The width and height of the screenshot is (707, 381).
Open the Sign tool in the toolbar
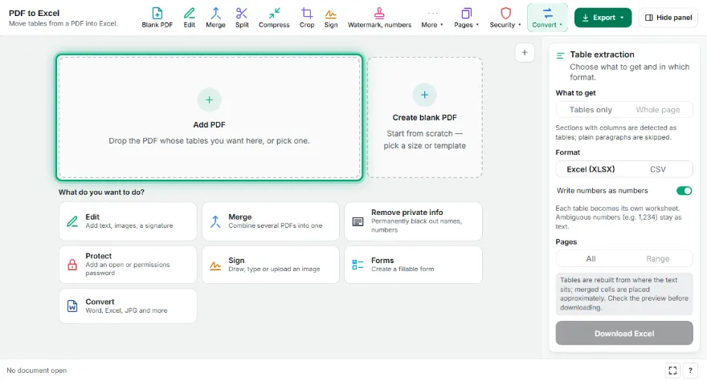point(330,18)
